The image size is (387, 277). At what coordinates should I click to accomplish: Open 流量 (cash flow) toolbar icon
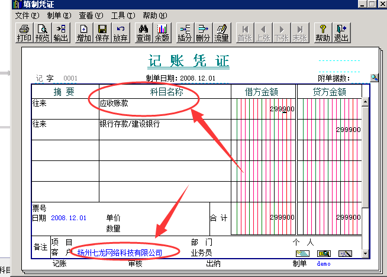[x=222, y=33]
